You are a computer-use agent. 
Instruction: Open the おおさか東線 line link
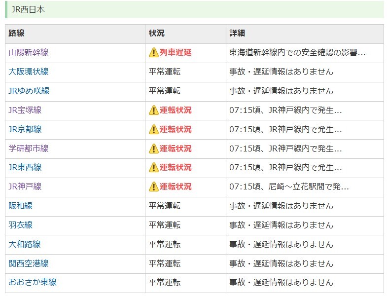[x=33, y=282]
